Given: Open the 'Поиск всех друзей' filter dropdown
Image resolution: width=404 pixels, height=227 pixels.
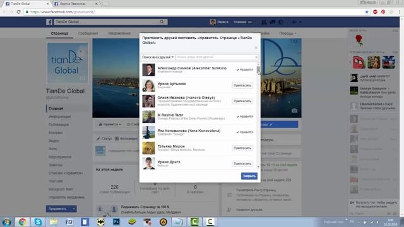Looking at the screenshot, I should pyautogui.click(x=158, y=57).
